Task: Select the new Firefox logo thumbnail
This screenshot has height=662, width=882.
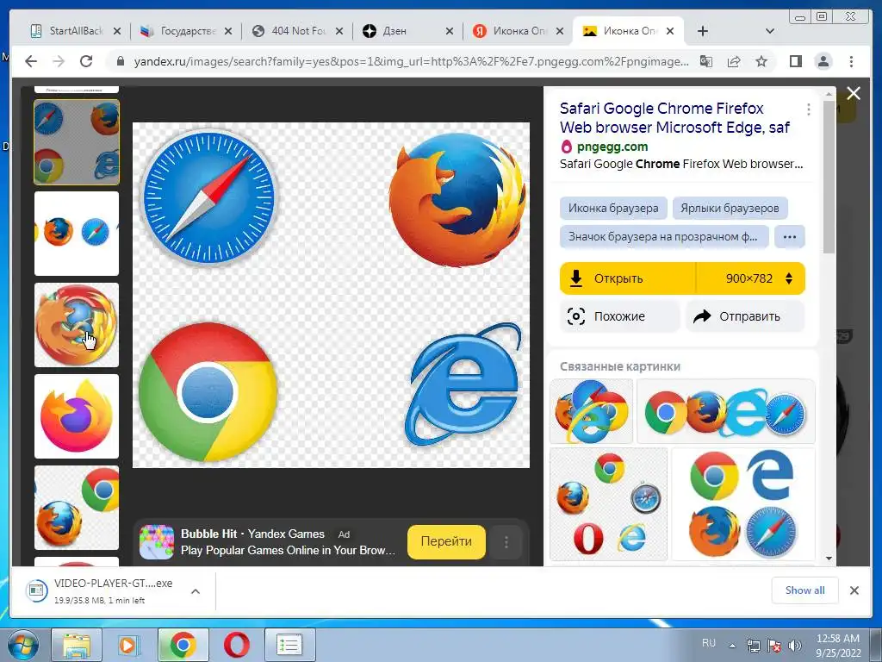Action: pyautogui.click(x=77, y=416)
